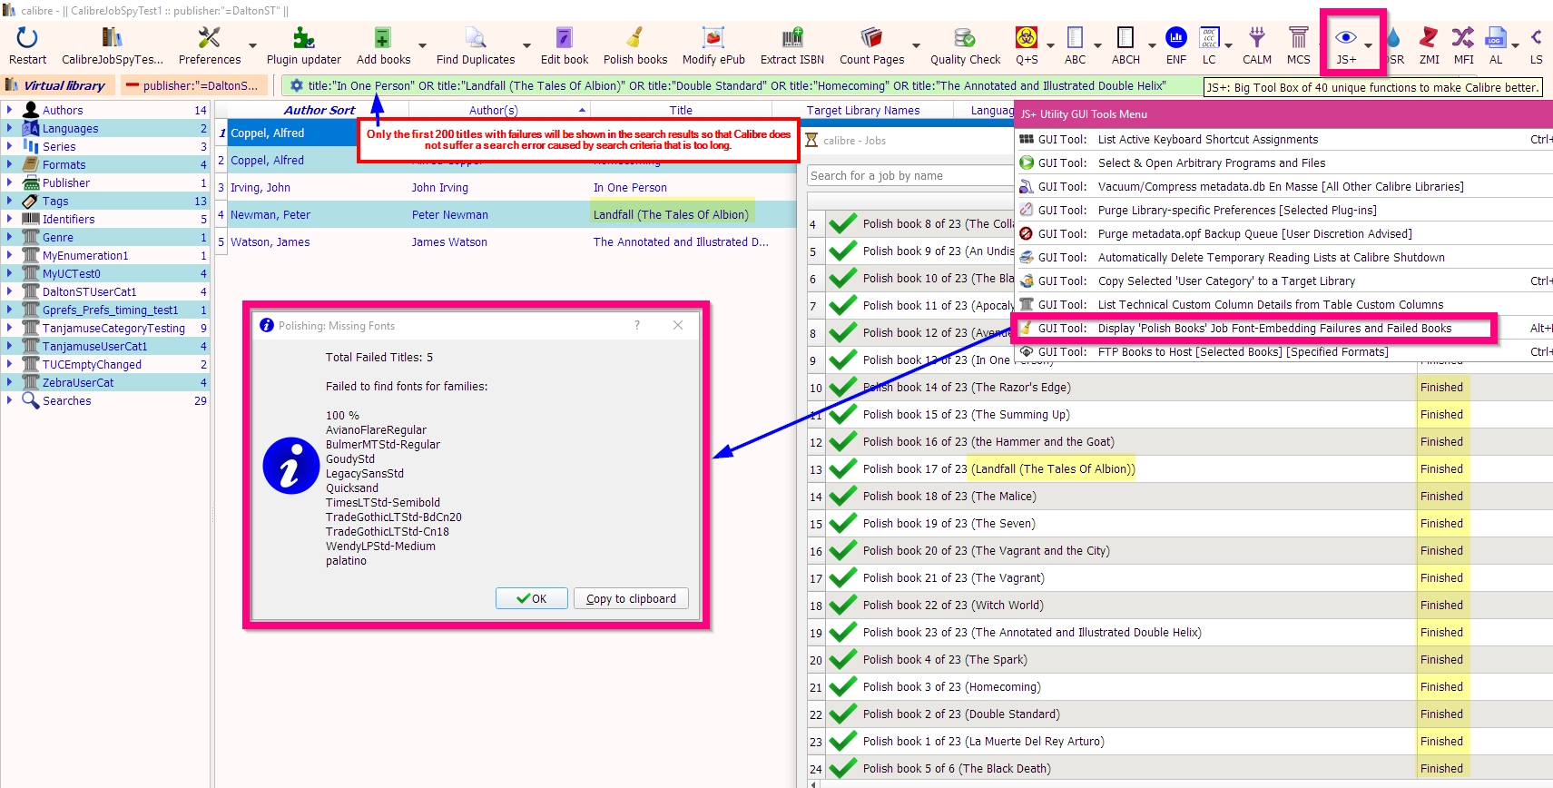Start the Polish books tool
Screen dimensions: 1553x788
point(635,37)
